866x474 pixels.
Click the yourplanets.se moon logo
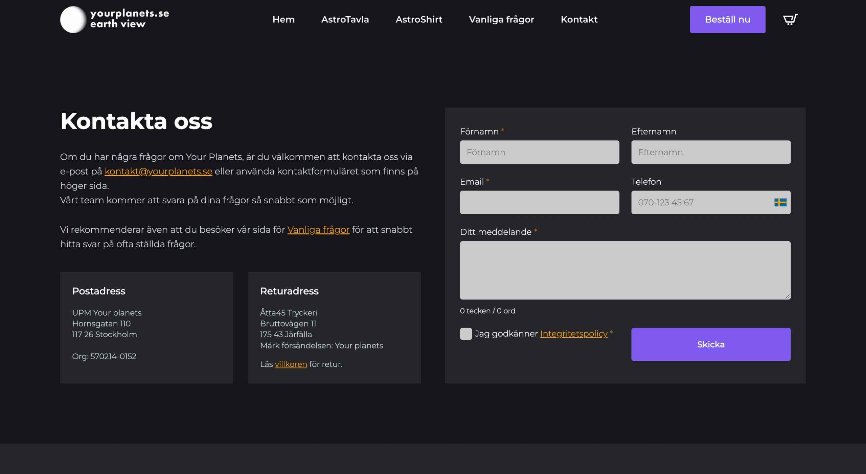pyautogui.click(x=73, y=19)
